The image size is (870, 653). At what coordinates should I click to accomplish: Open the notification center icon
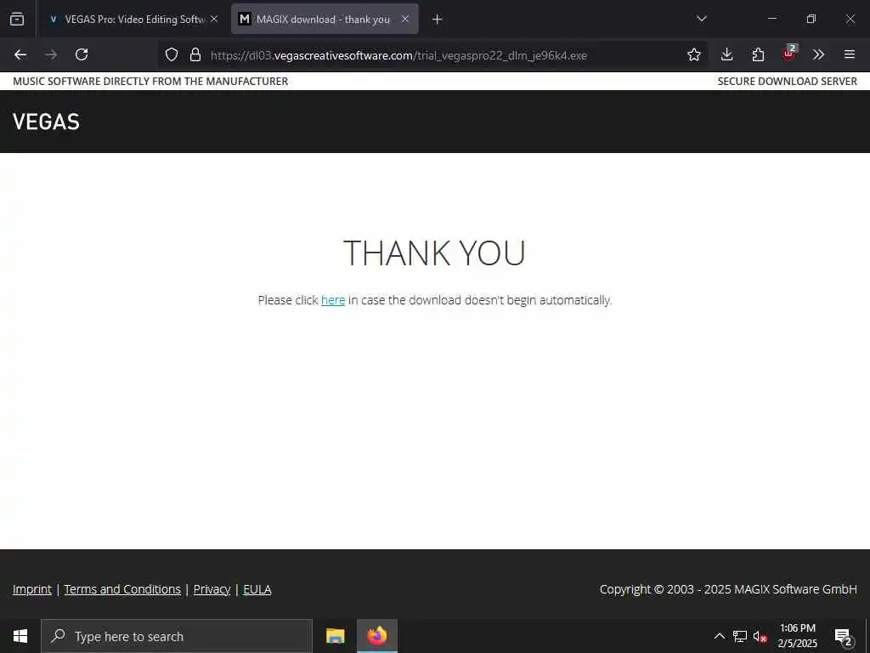(x=844, y=636)
